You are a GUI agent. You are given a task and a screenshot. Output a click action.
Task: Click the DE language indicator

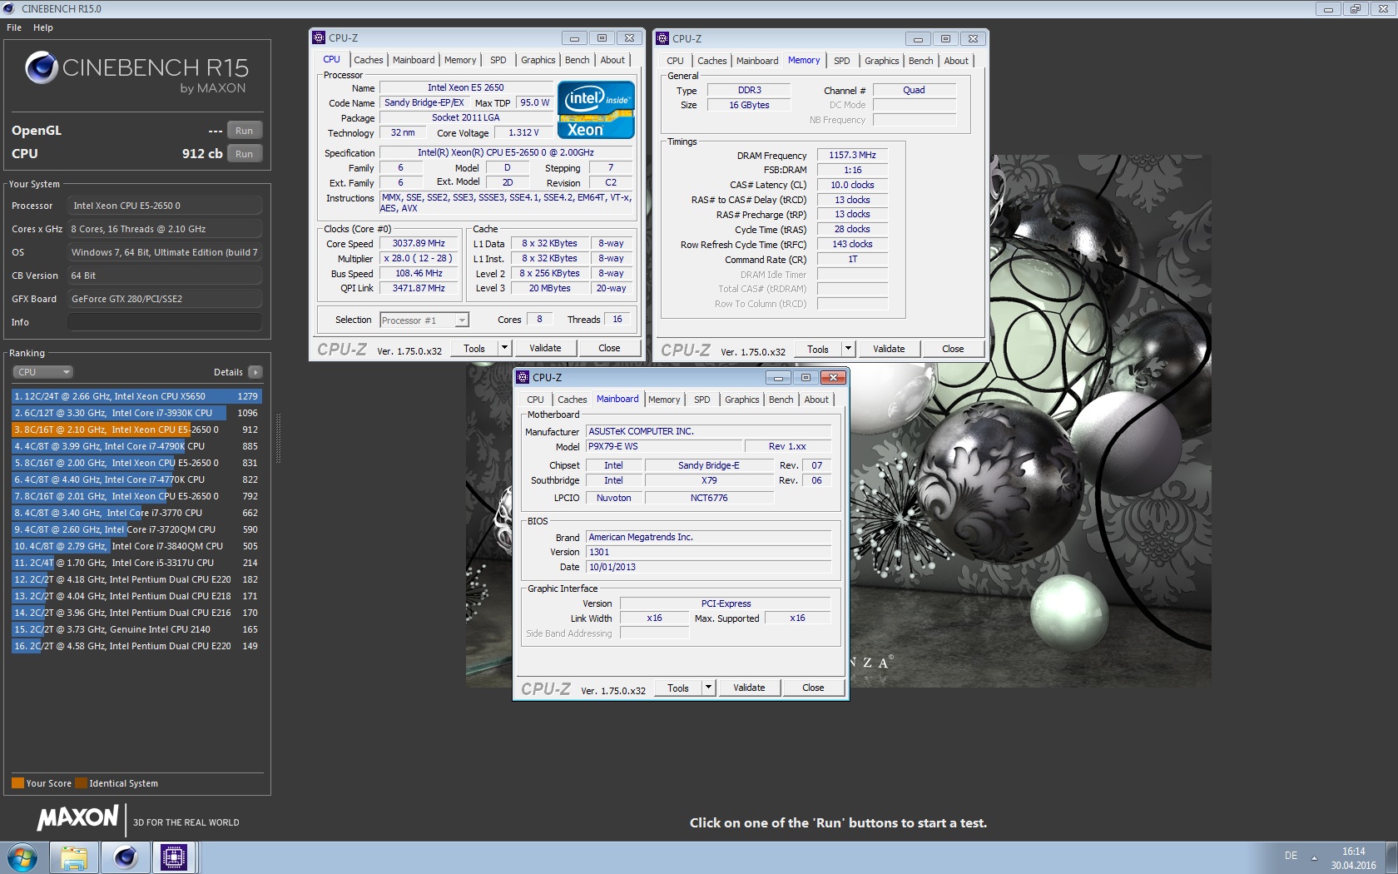click(x=1291, y=856)
